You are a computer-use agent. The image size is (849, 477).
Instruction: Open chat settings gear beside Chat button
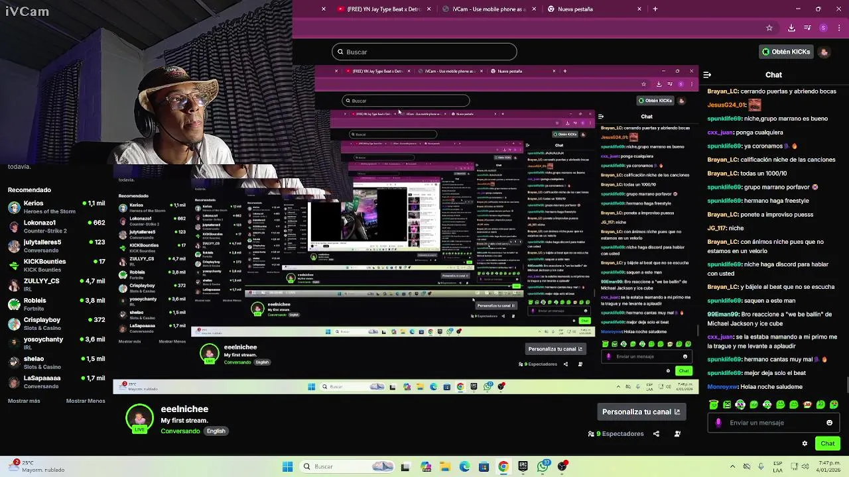805,443
